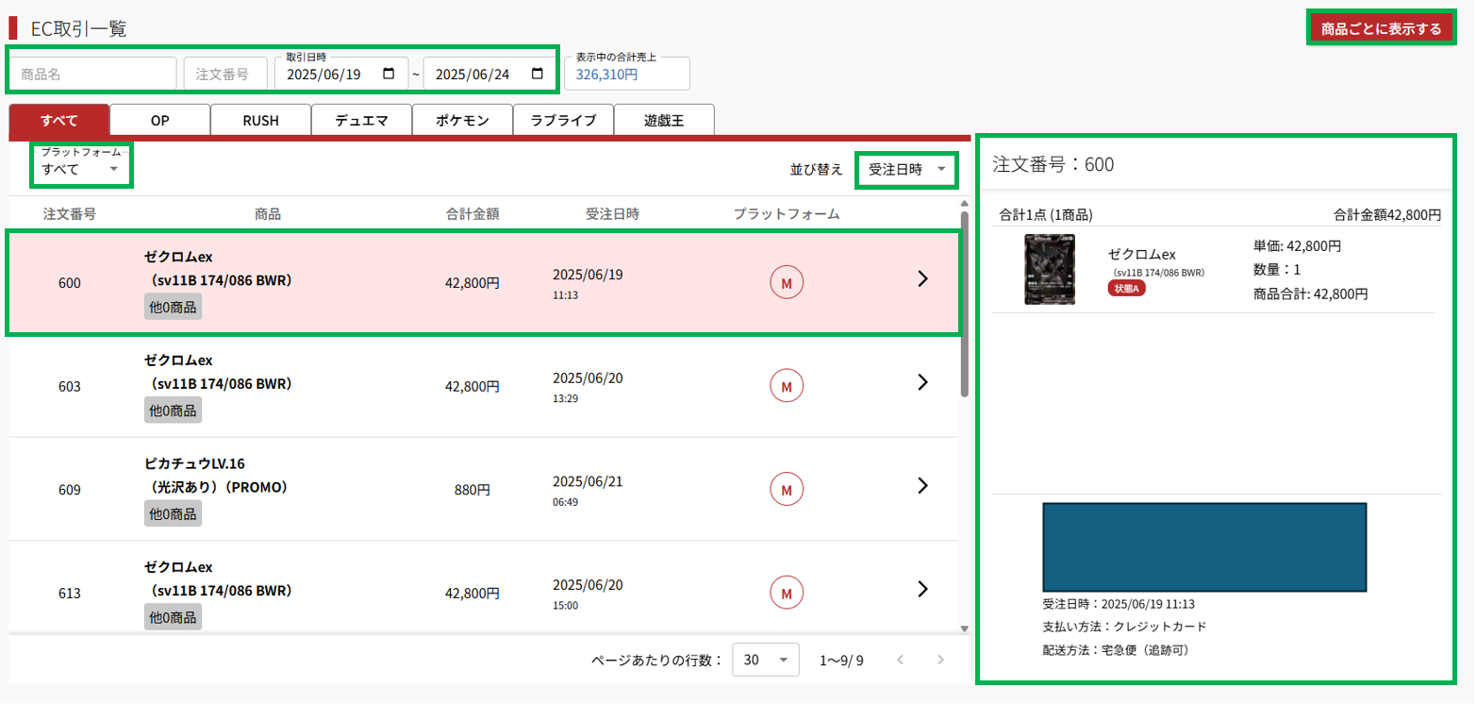
Task: Click chevron arrow for order 603
Action: (x=922, y=382)
